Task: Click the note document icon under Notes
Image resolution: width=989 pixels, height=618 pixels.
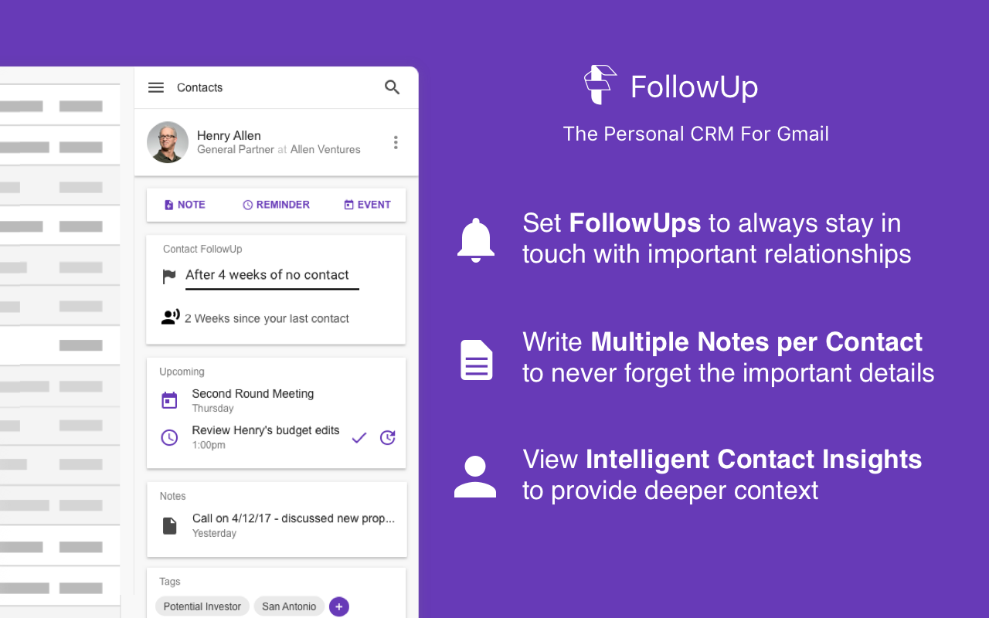Action: [169, 526]
